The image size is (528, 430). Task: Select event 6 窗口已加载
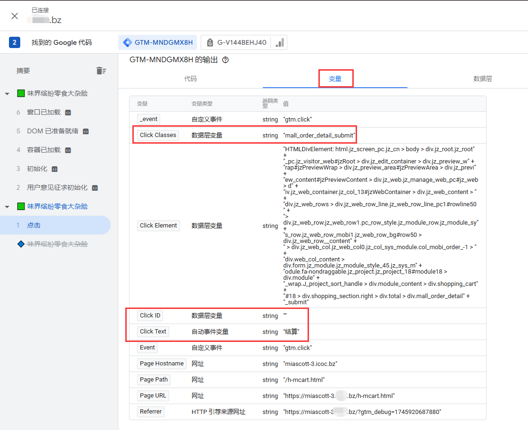[44, 112]
